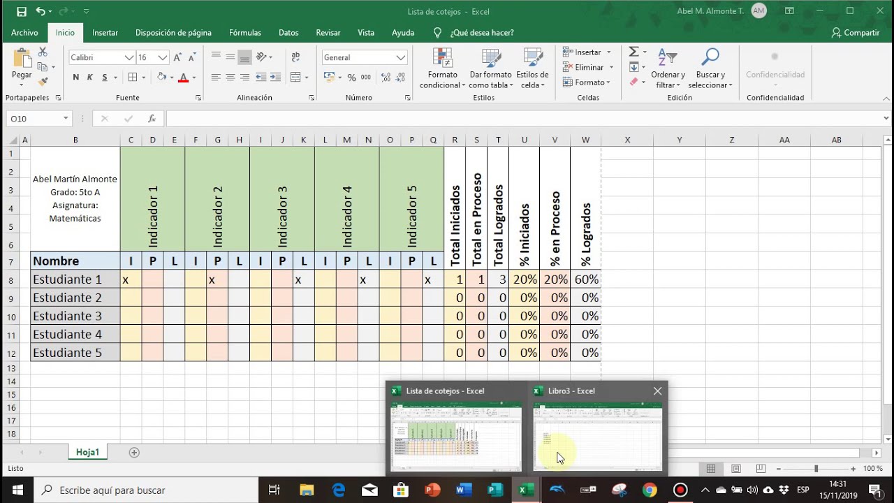Viewport: 894px width, 503px height.
Task: Click the red font color A
Action: [x=184, y=78]
